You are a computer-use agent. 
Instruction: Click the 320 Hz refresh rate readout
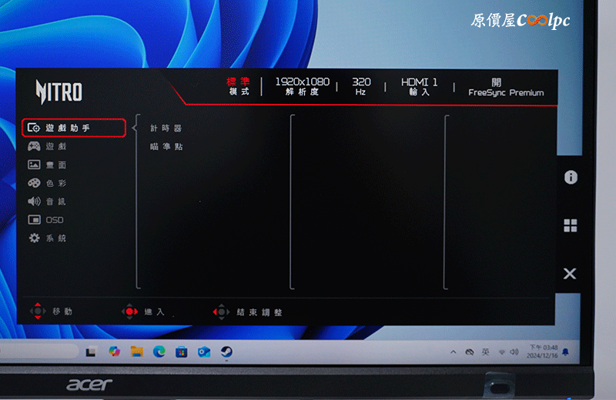(x=361, y=86)
